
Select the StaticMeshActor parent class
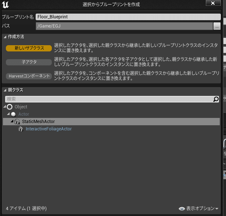tap(111, 122)
